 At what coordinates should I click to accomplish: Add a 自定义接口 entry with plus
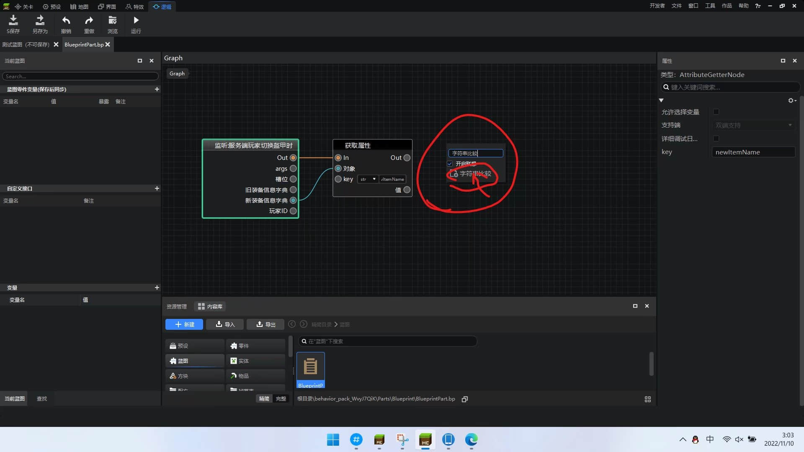[157, 188]
